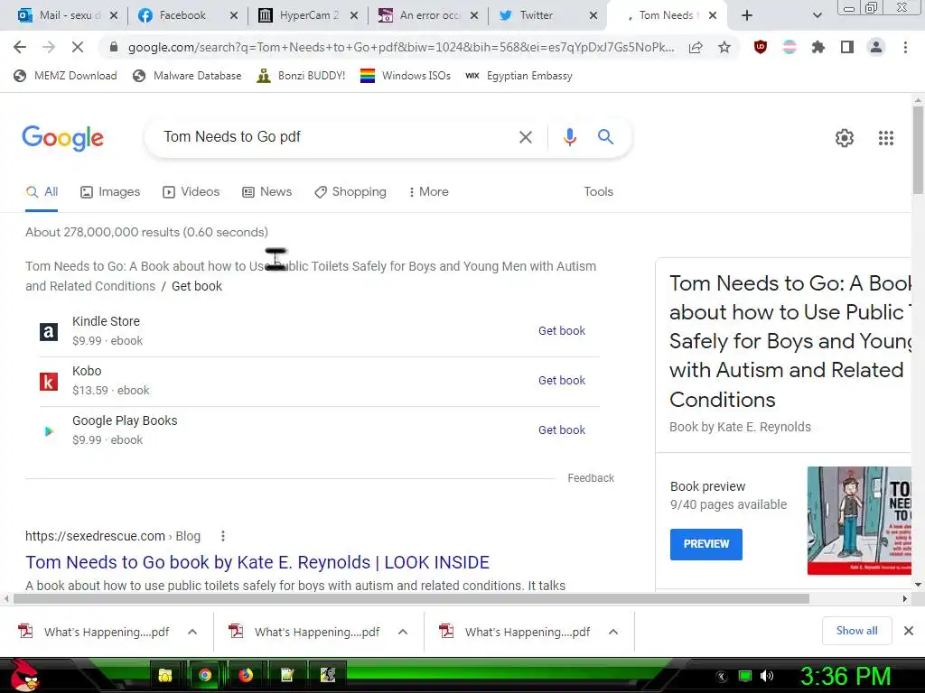Clear the search box with the X
Viewport: 925px width, 693px height.
point(525,137)
